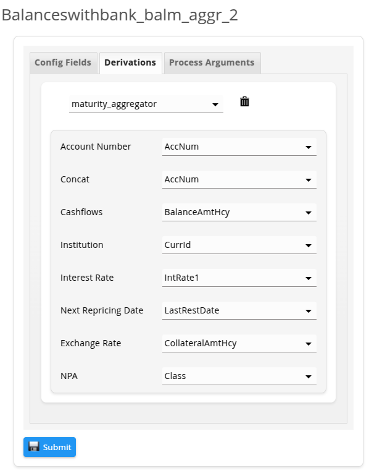Switch to the Config Fields tab

click(63, 62)
